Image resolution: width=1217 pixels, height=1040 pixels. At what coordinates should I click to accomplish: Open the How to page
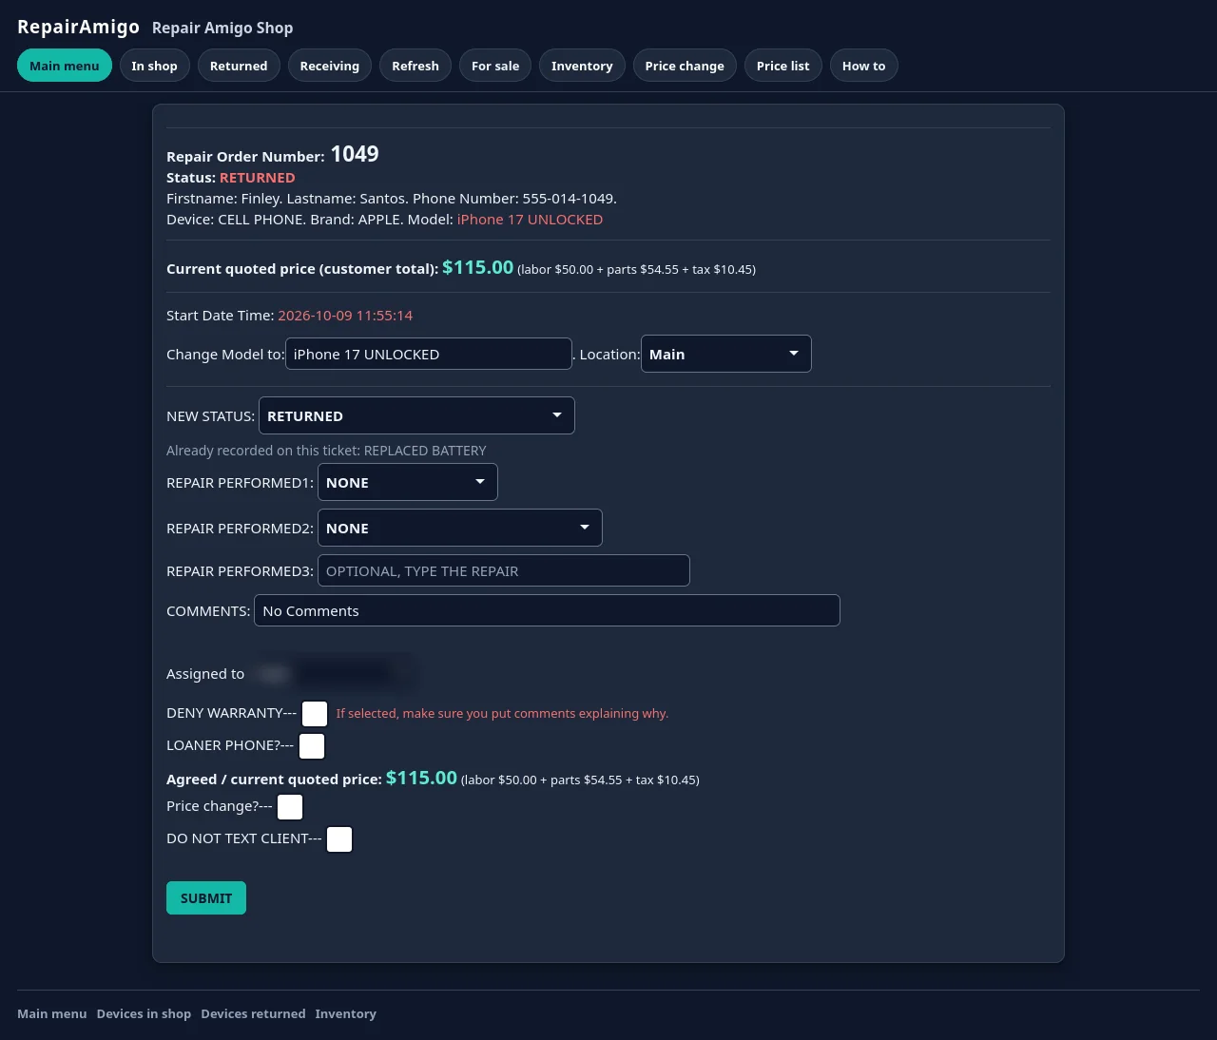click(863, 66)
